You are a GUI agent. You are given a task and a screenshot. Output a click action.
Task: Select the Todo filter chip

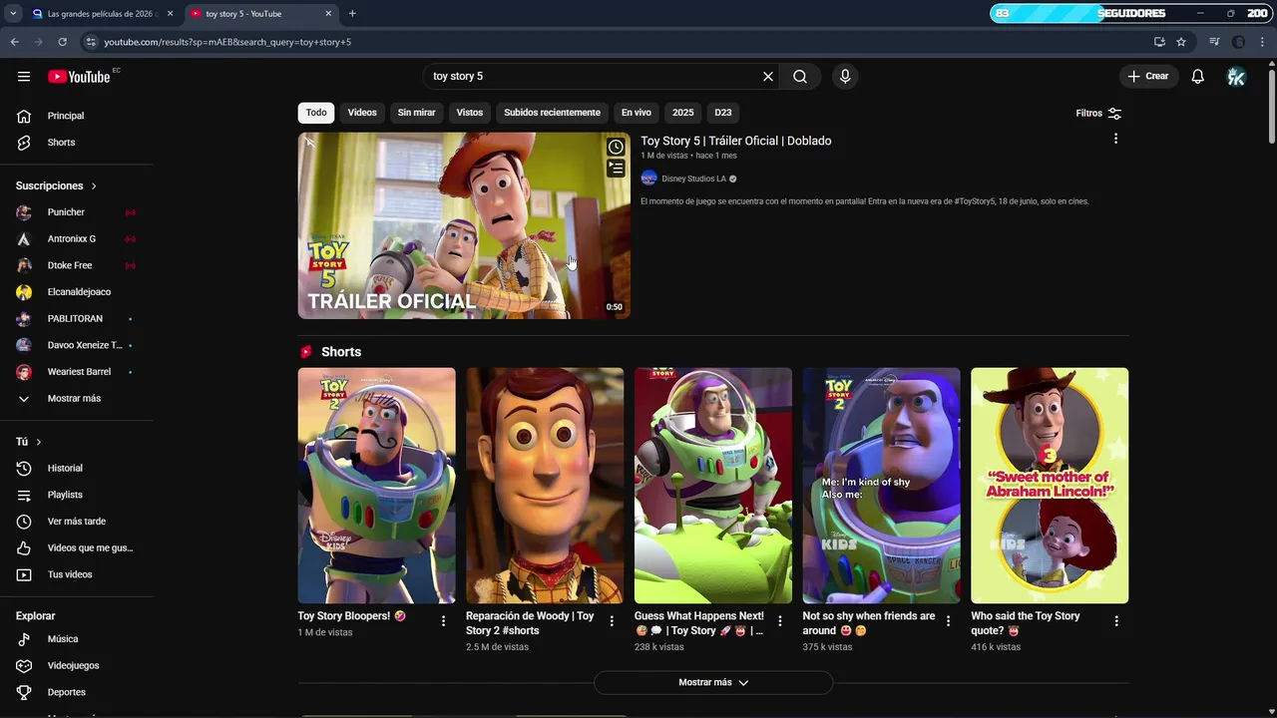pyautogui.click(x=316, y=113)
